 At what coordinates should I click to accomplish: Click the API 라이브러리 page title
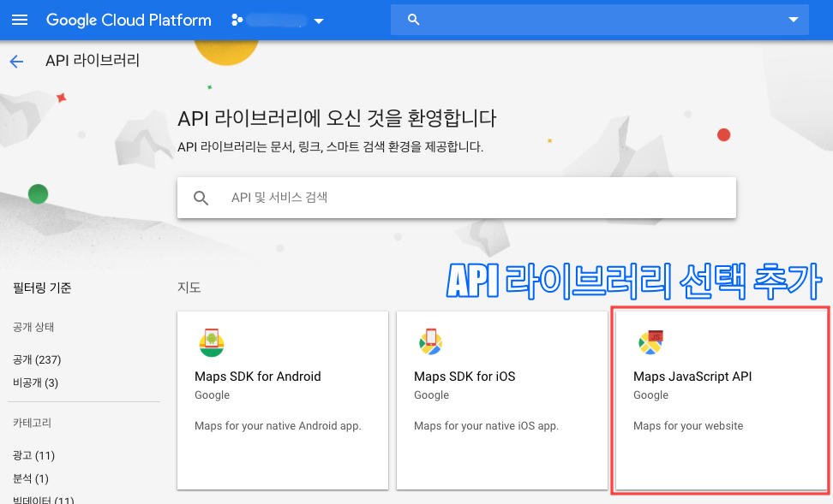coord(93,61)
